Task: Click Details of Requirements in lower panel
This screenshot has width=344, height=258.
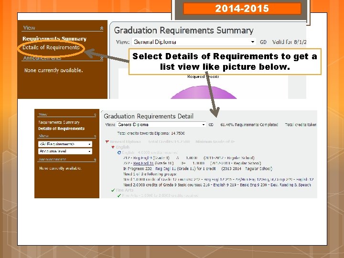Action: click(62, 129)
